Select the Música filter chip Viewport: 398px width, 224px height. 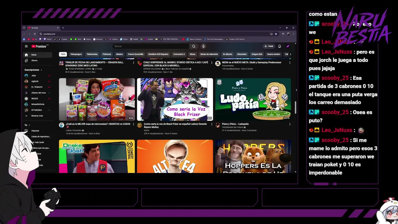click(119, 54)
